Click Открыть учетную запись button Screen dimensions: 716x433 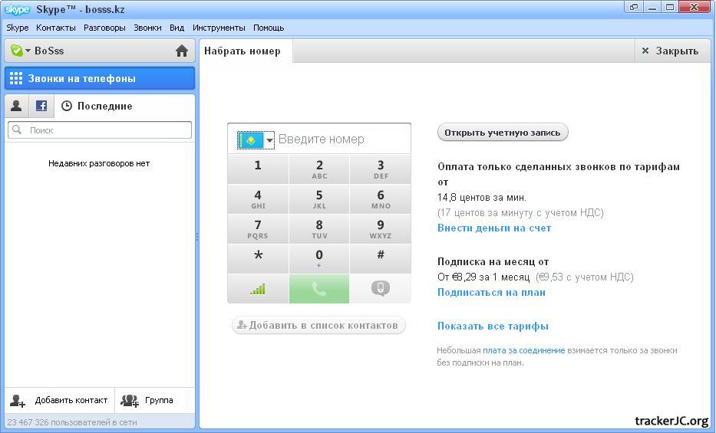pos(503,133)
